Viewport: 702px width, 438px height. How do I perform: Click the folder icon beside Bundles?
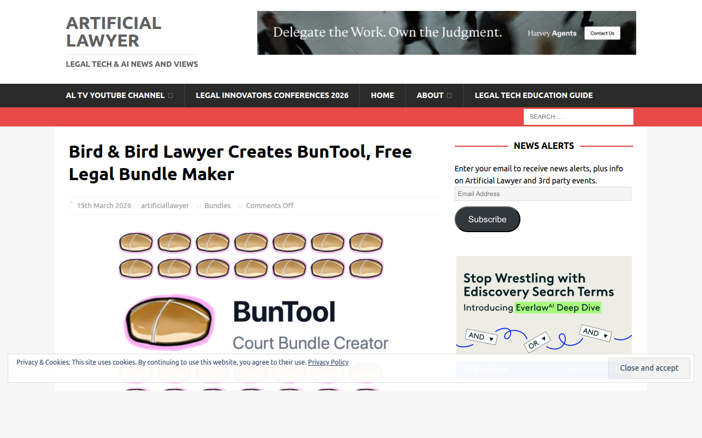(x=199, y=206)
